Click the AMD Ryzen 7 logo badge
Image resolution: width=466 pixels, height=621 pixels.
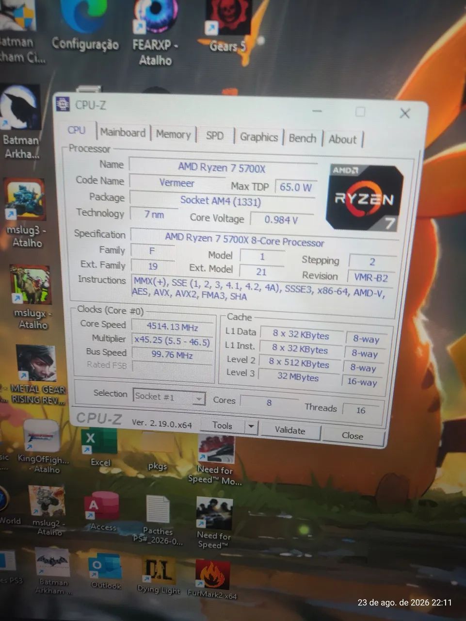(366, 197)
